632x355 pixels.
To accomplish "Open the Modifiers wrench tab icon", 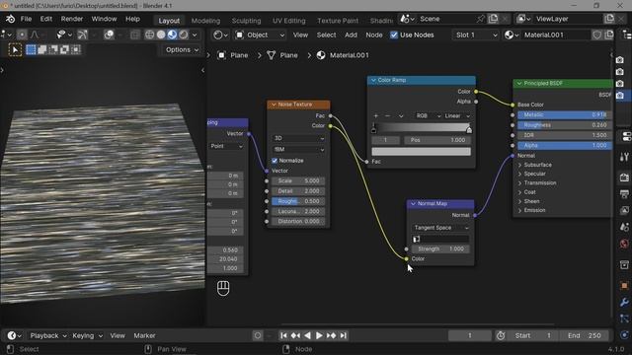I will point(624,303).
